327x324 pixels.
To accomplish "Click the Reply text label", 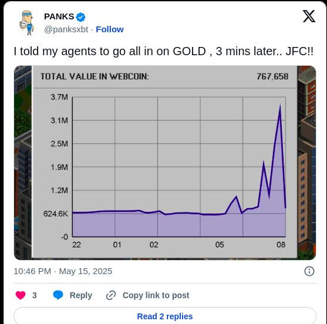I will click(80, 295).
